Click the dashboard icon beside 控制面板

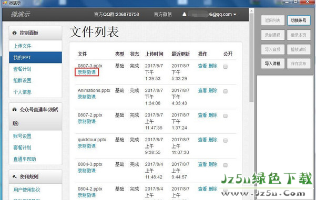click(15, 33)
